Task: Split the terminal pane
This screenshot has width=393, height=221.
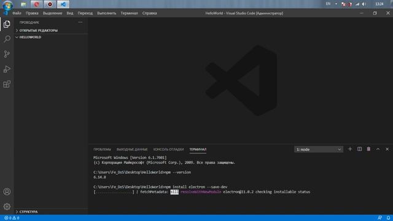Action: tap(359, 149)
